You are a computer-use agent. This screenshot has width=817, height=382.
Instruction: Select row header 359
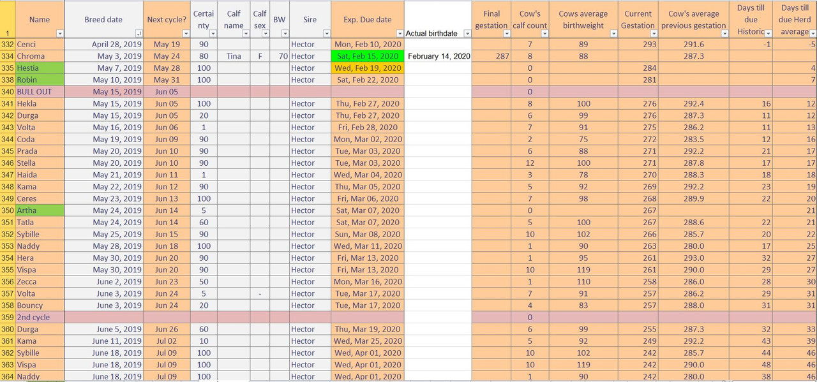[7, 318]
